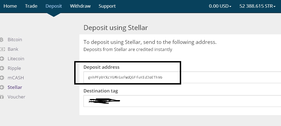Expand the 0.00 USD balance dropdown
Screen dimensions: 281x126
coord(220,6)
